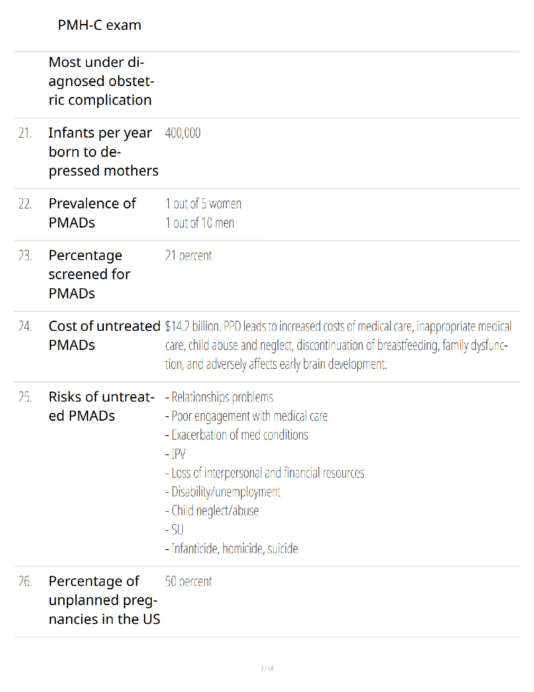
Task: Click the number 22 row marker
Action: [25, 204]
